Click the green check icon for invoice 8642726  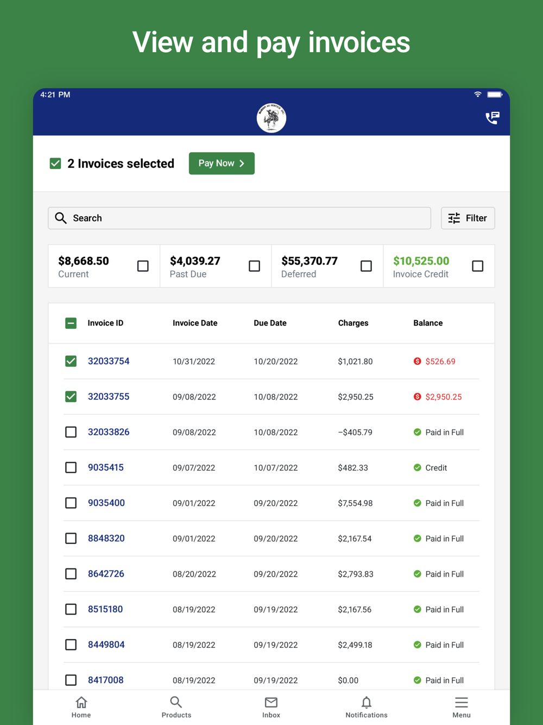pos(417,574)
